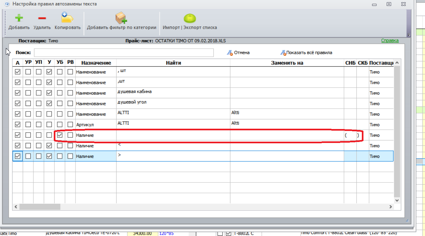Click the 'Altti' replacement cell in Артикул row

click(287, 124)
